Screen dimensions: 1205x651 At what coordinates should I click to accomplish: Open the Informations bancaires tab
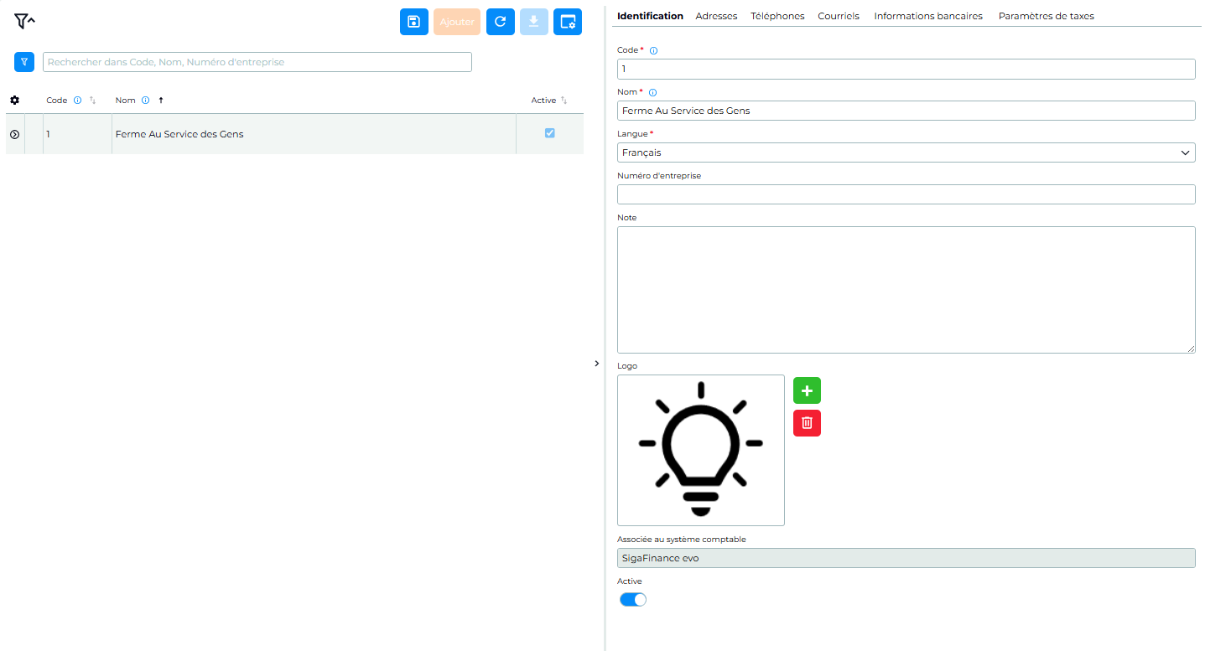[x=928, y=16]
